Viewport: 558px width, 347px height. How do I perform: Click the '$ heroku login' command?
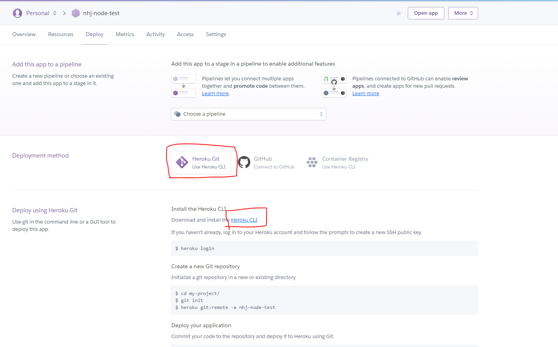(195, 248)
